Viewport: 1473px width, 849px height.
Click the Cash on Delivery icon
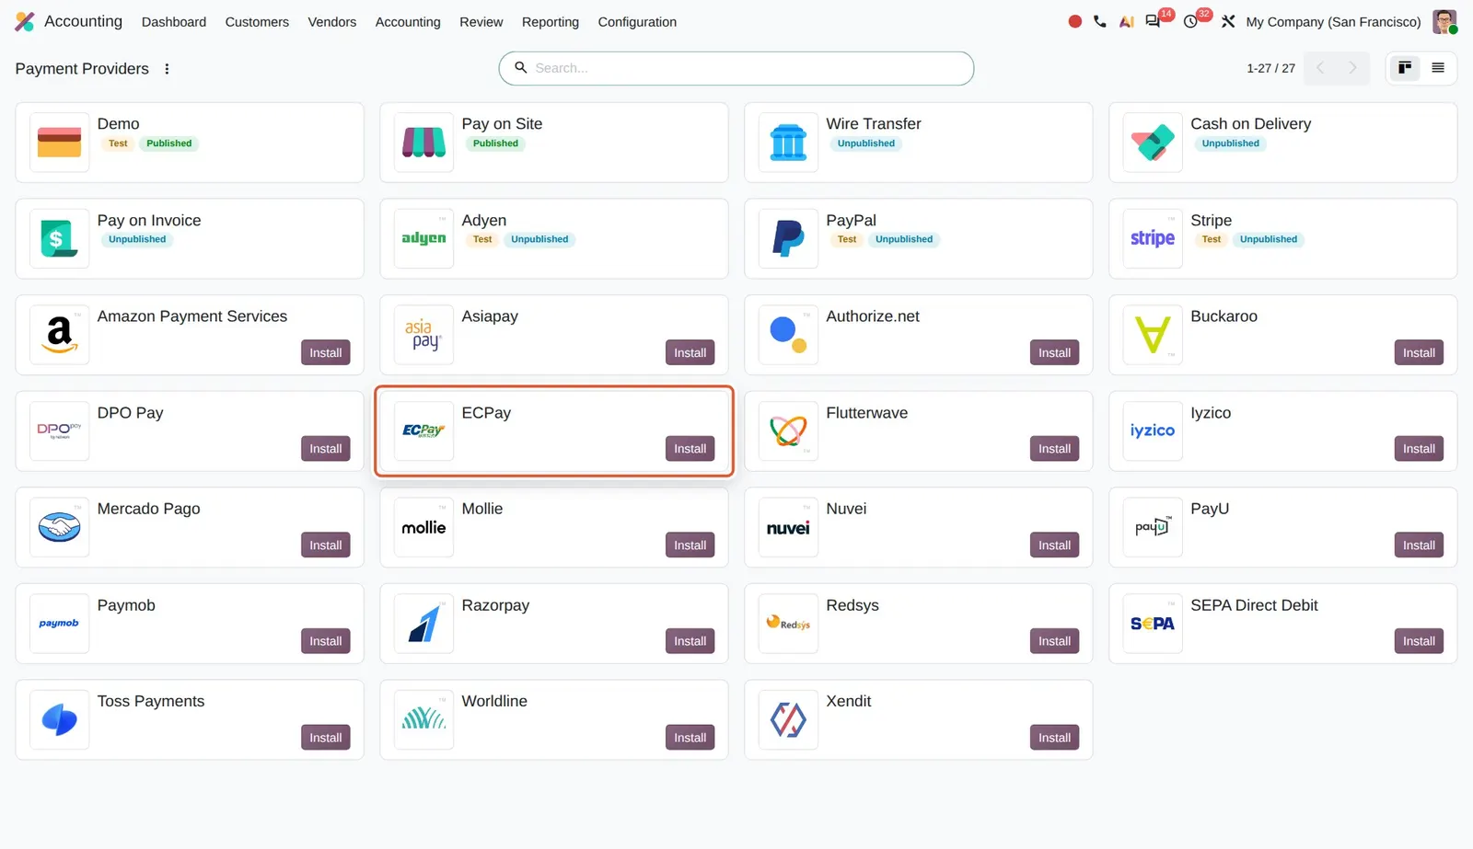[x=1153, y=143]
